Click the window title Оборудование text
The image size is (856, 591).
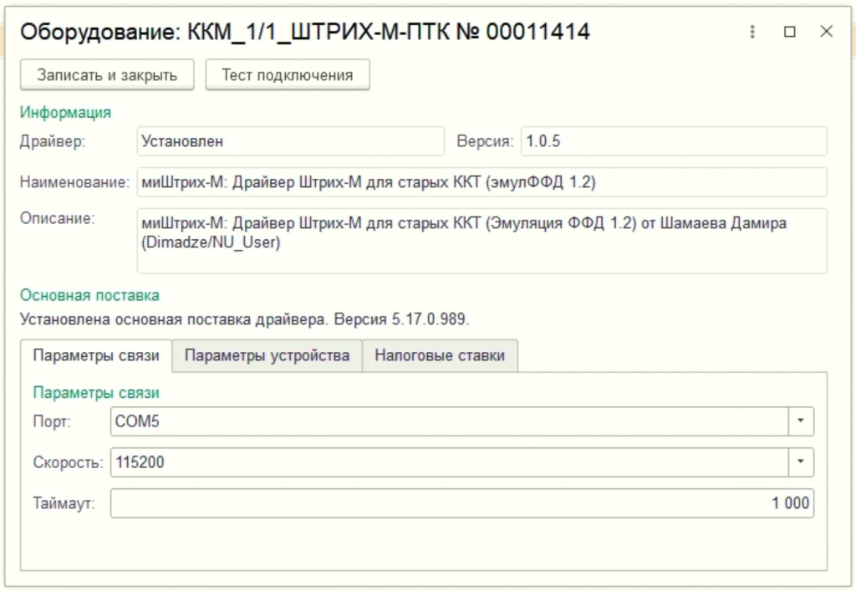coord(305,32)
